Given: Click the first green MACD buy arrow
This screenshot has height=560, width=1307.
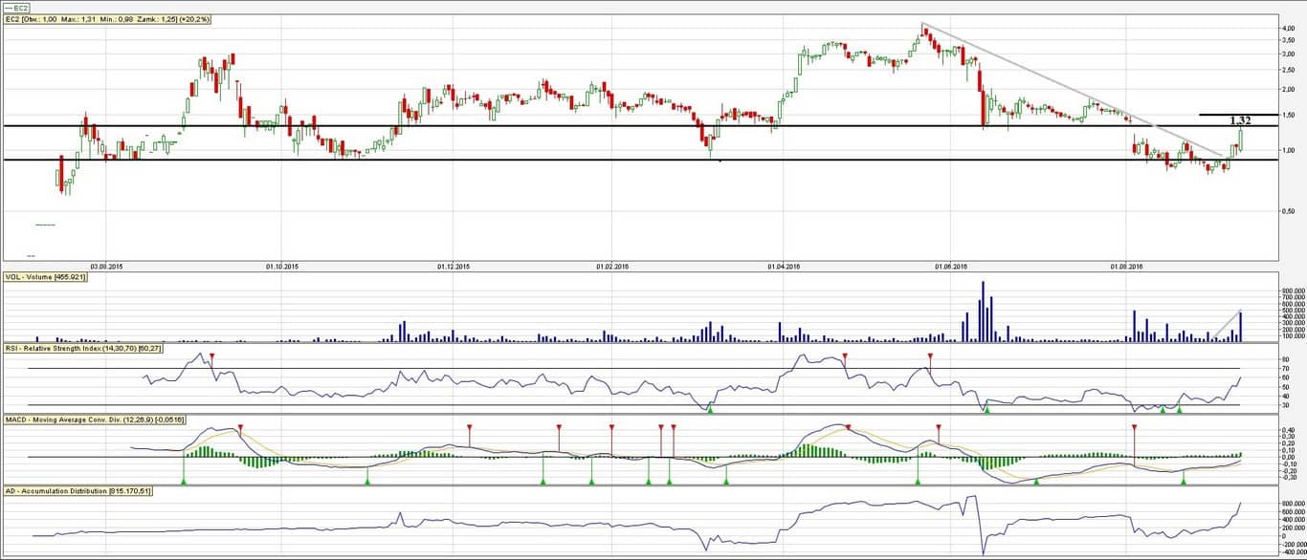Looking at the screenshot, I should pos(183,481).
